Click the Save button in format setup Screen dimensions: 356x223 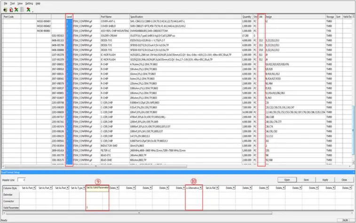(x=306, y=180)
